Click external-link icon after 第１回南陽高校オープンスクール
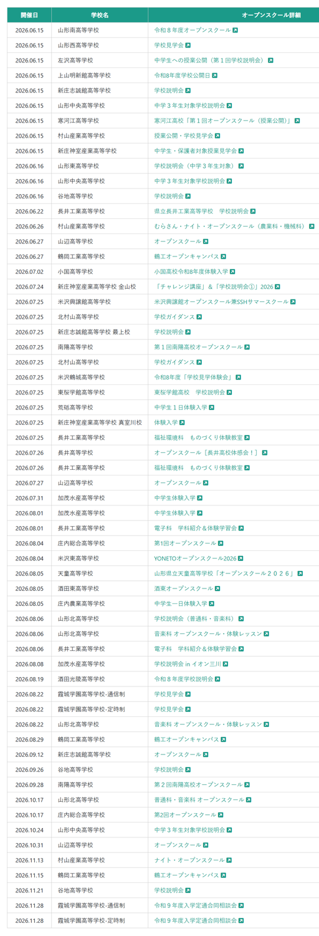The height and width of the screenshot is (936, 319). [x=247, y=347]
